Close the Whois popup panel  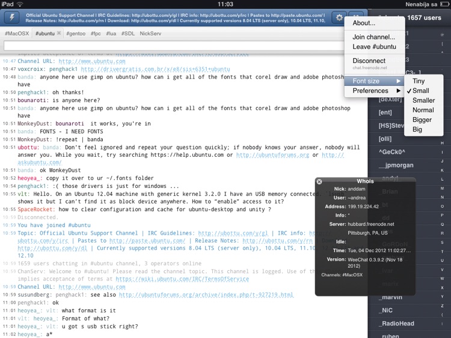319,181
